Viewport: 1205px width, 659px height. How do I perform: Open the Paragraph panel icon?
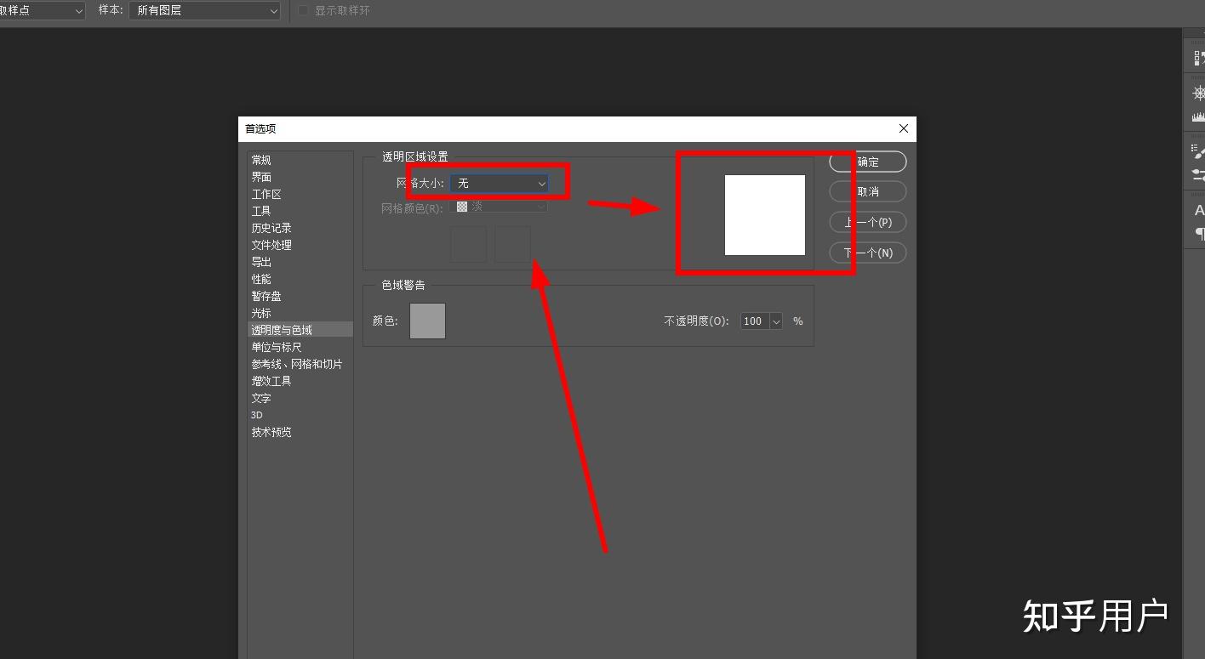(1200, 233)
